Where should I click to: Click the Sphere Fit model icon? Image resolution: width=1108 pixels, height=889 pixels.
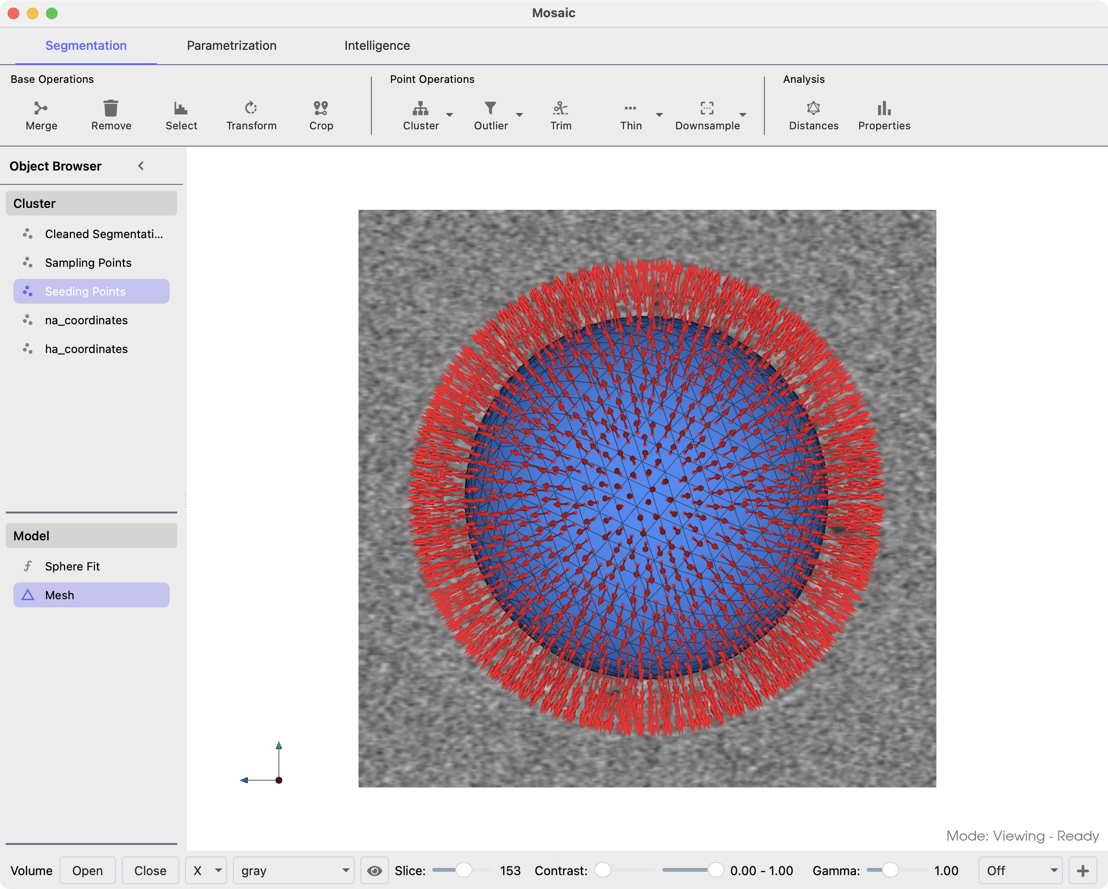click(28, 566)
